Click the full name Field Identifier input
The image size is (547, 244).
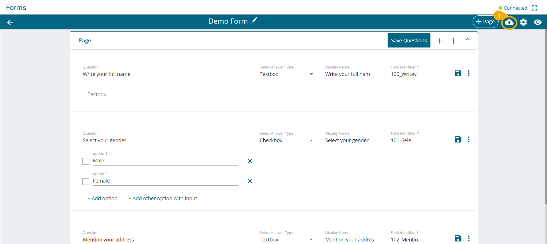pos(418,74)
